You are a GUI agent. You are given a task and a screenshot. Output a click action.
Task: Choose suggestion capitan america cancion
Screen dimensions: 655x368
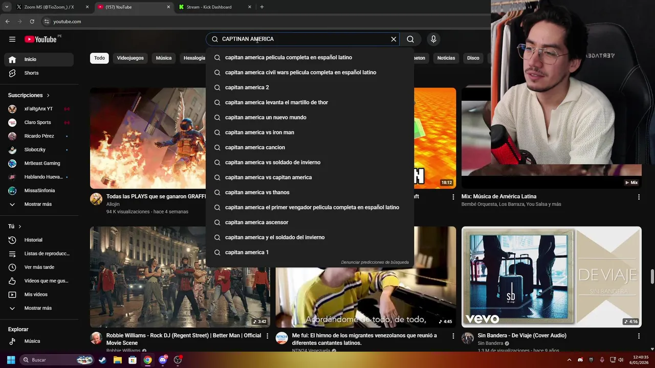pos(310,147)
